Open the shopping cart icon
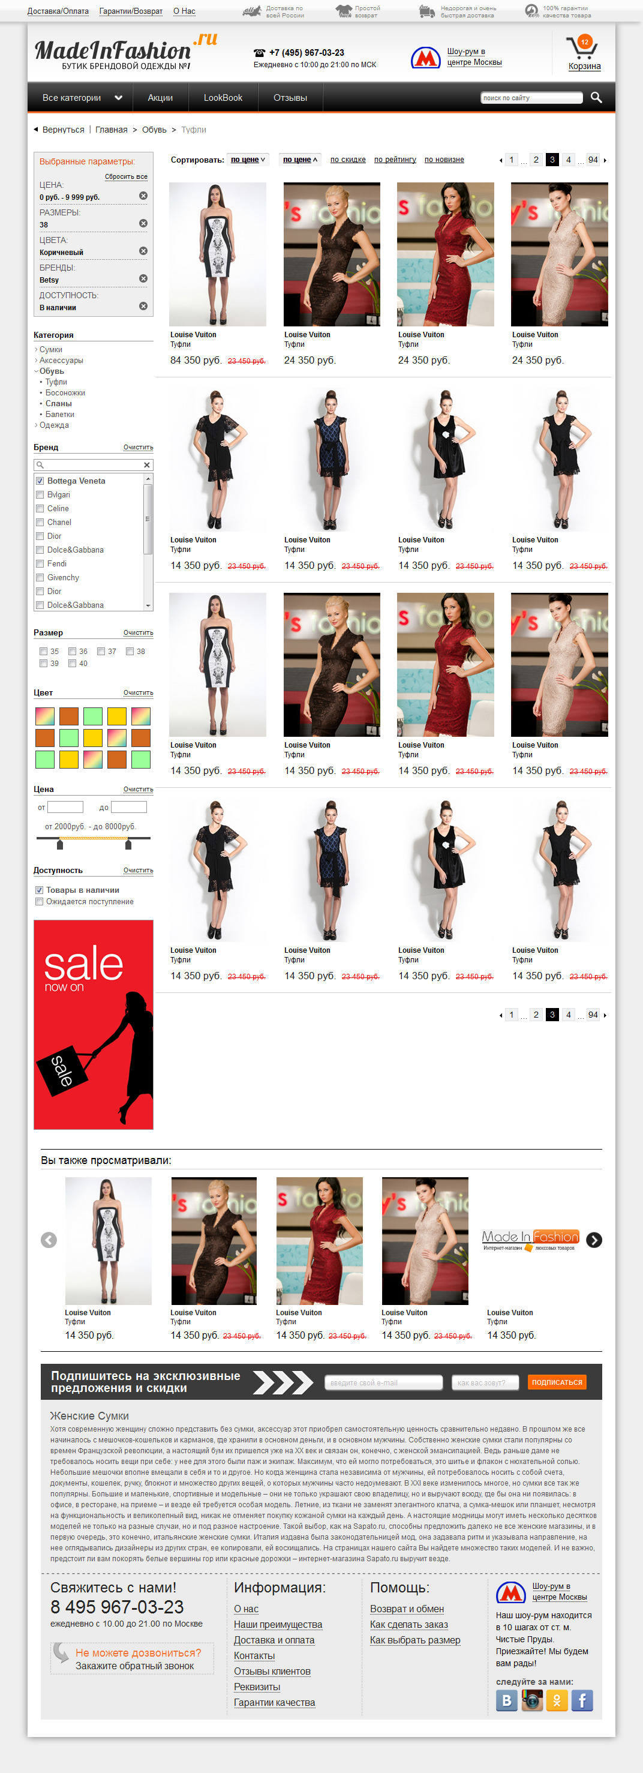This screenshot has width=643, height=1773. tap(582, 47)
